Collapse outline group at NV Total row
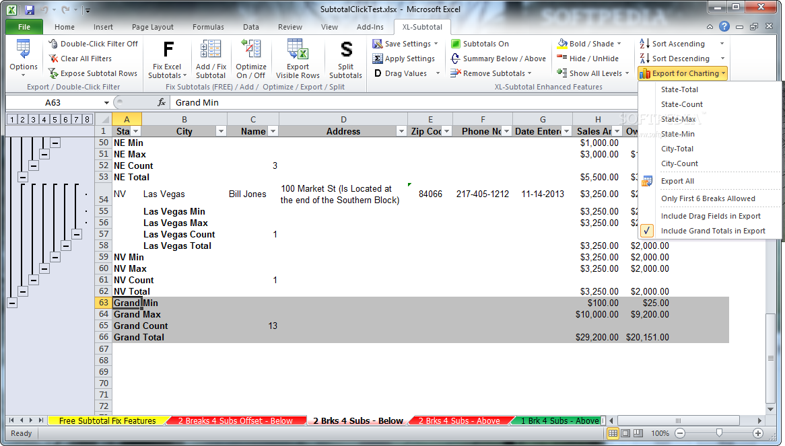This screenshot has height=446, width=785. coord(22,291)
